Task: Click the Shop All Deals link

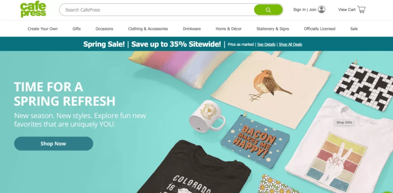Action: point(290,44)
